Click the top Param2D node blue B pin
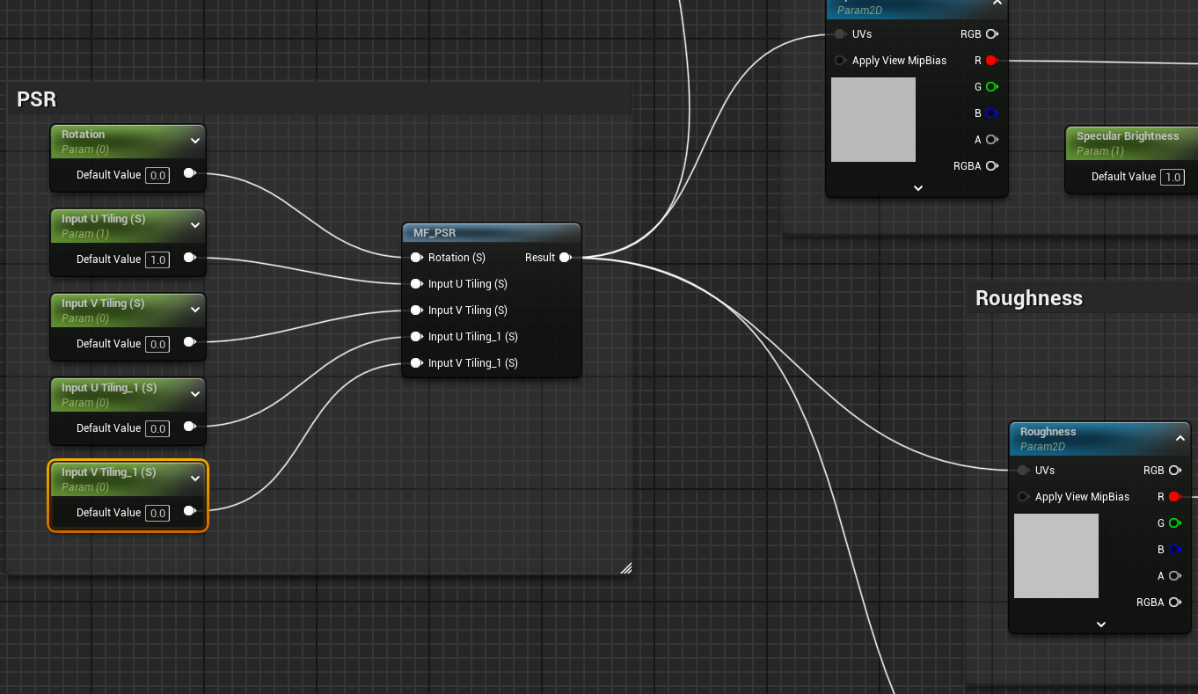 pyautogui.click(x=991, y=113)
